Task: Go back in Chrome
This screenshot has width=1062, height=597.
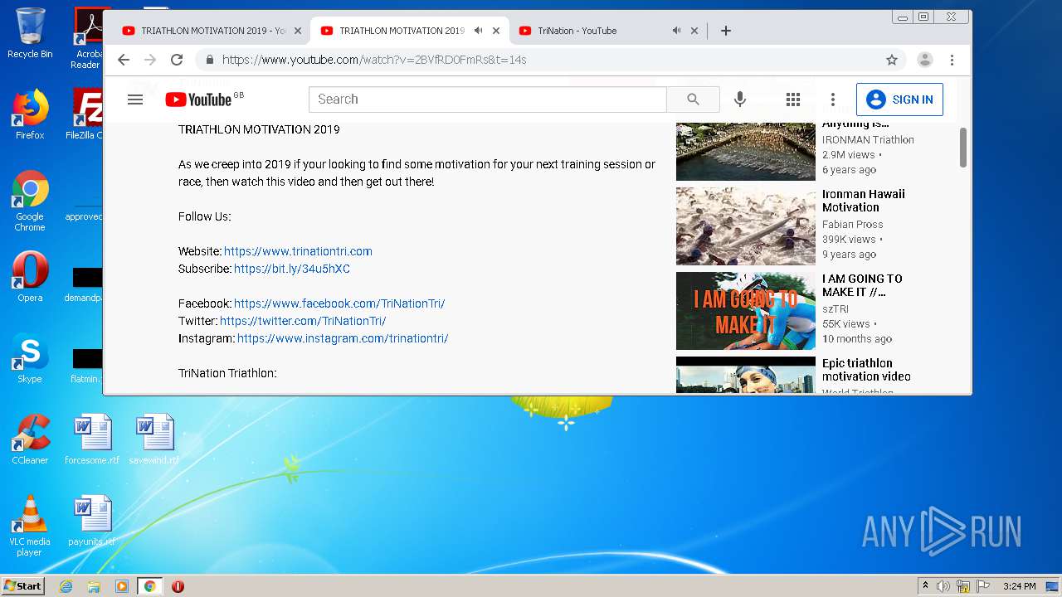Action: 124,60
